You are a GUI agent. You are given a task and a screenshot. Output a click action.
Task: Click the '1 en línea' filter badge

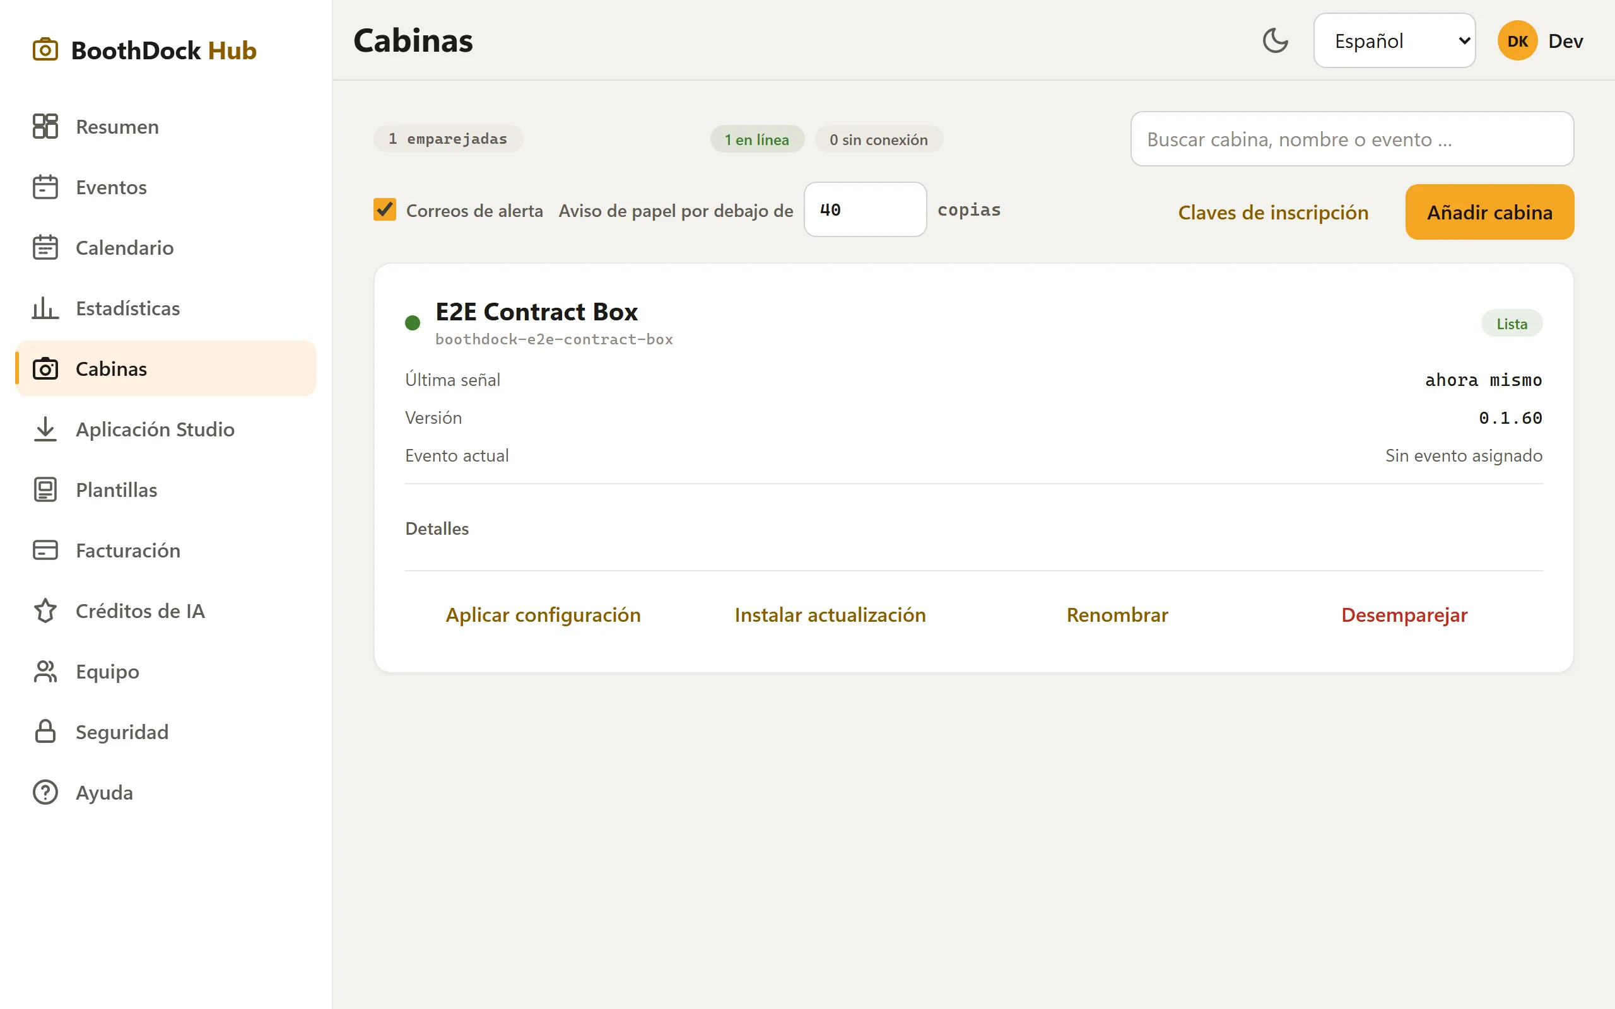tap(757, 139)
